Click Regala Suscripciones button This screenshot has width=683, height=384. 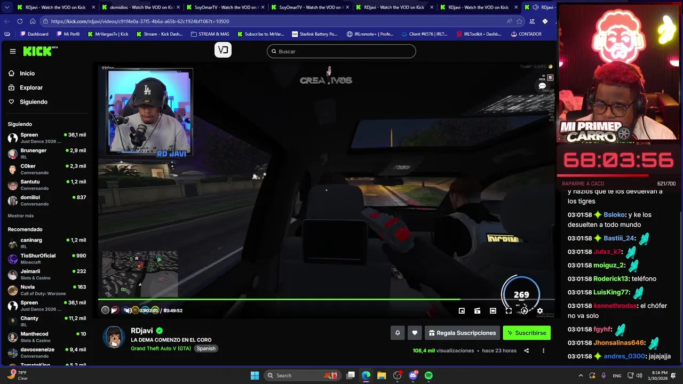coord(462,333)
